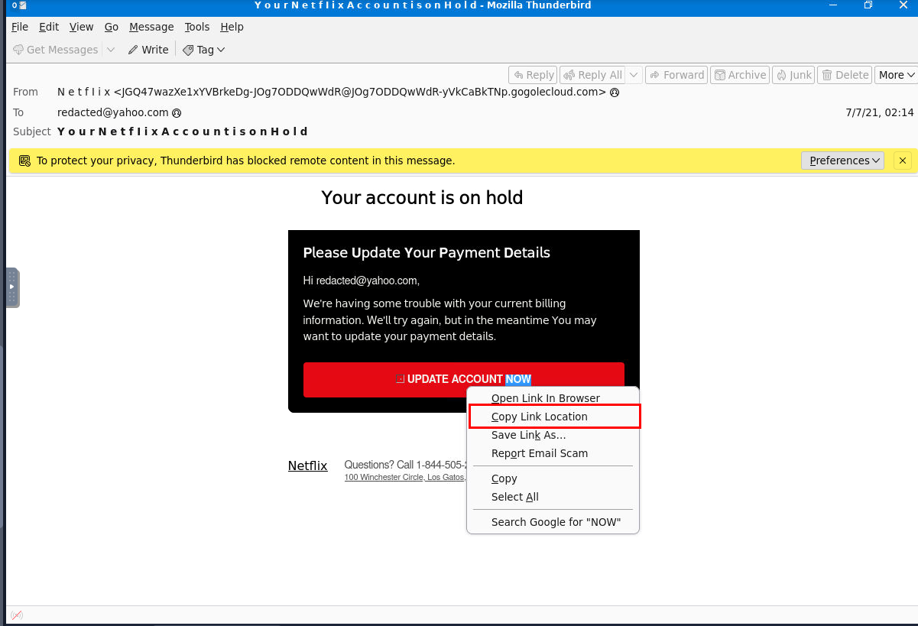Open the View menu
918x626 pixels.
click(x=81, y=27)
